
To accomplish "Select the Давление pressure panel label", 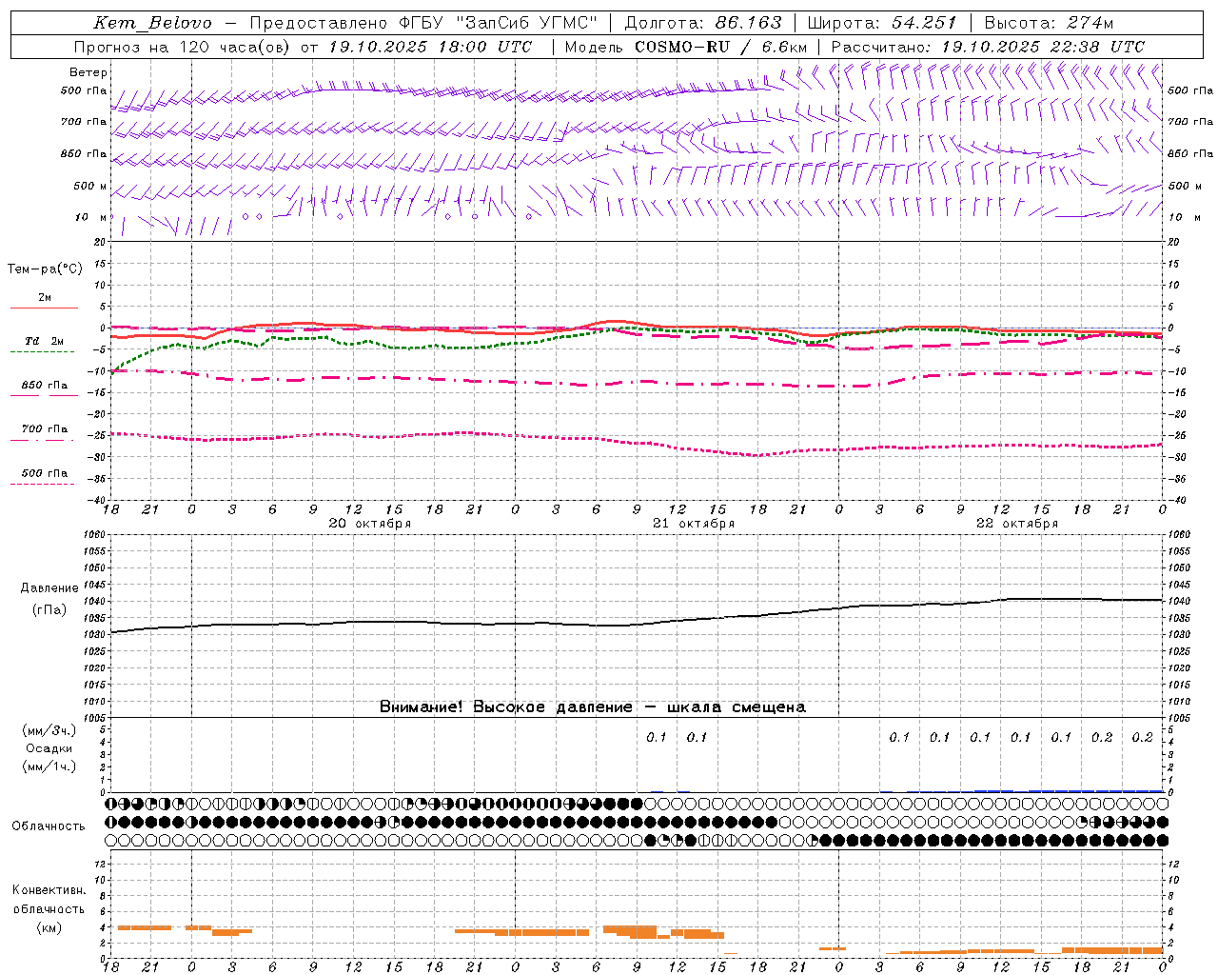I will coord(49,588).
